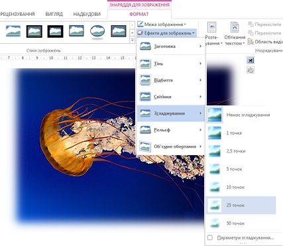Image resolution: width=283 pixels, height=246 pixels.
Task: Click the Ефекти для зображень dropdown
Action: pos(166,33)
